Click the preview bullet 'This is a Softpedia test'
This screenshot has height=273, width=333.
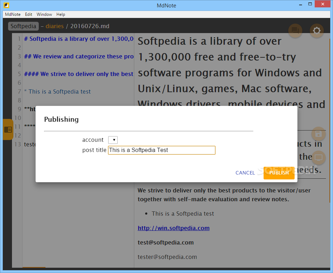click(x=183, y=214)
